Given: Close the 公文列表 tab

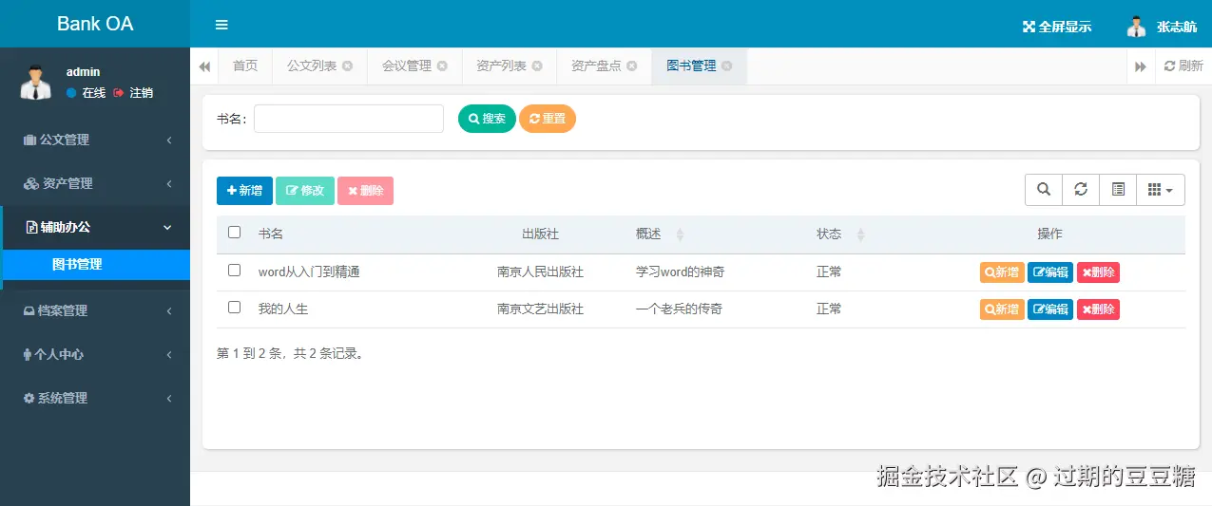Looking at the screenshot, I should [347, 66].
